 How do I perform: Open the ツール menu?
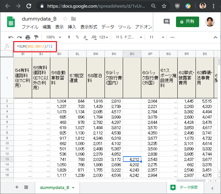tap(125, 27)
